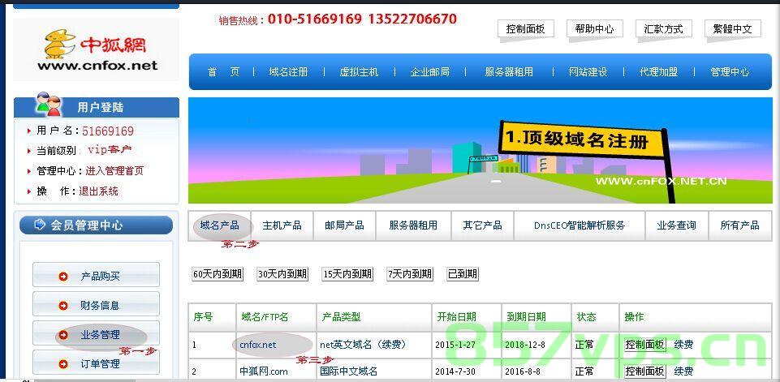Switch to 繁體中文 language
Image resolution: width=780 pixels, height=382 pixels.
pos(732,29)
